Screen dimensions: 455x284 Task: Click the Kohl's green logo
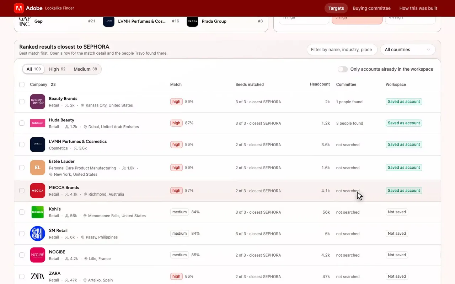38,212
